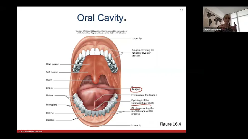Screen dimensions: 248x139
Task: Click the 'Gingiva covering the maxillary alveolar process' label
Action: tap(143, 53)
